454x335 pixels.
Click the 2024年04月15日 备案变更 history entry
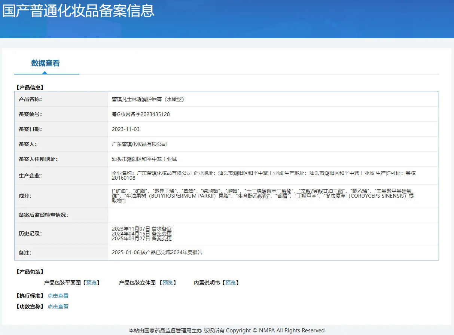coord(142,234)
